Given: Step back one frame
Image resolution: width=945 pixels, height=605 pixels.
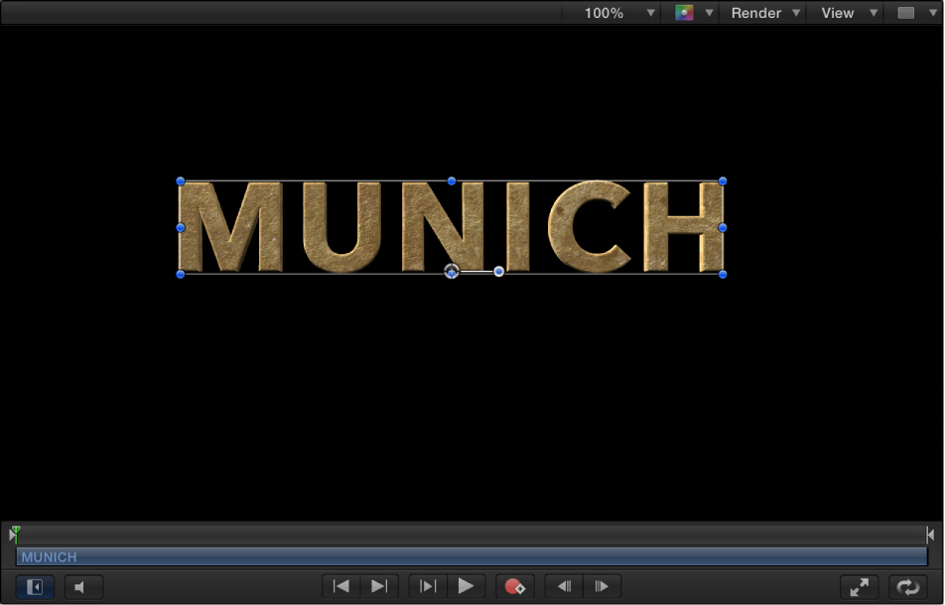Looking at the screenshot, I should click(x=562, y=586).
